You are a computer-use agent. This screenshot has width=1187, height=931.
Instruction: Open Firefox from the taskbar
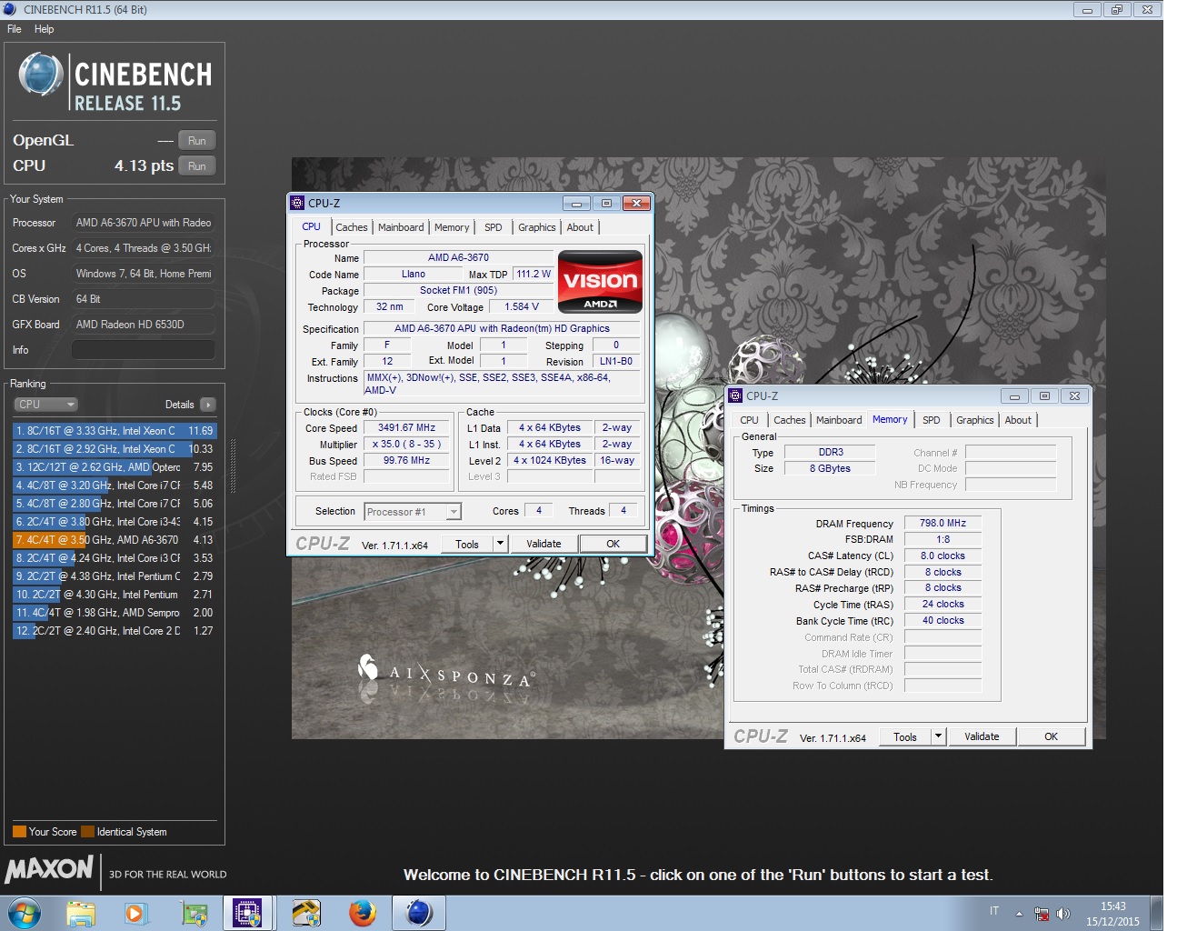363,913
